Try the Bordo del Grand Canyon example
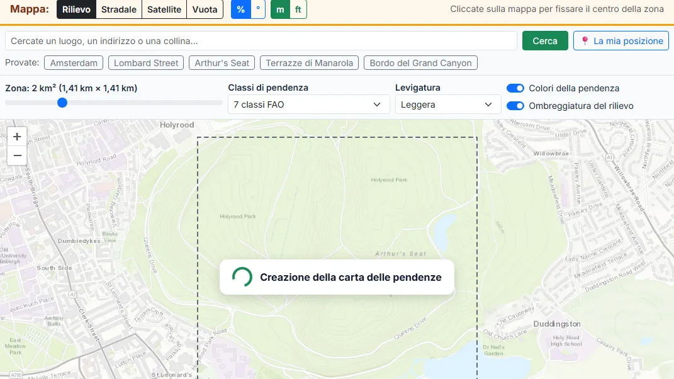This screenshot has height=379, width=674. (x=420, y=63)
